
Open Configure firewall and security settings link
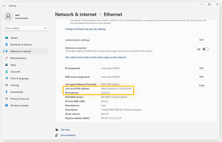click(x=85, y=29)
